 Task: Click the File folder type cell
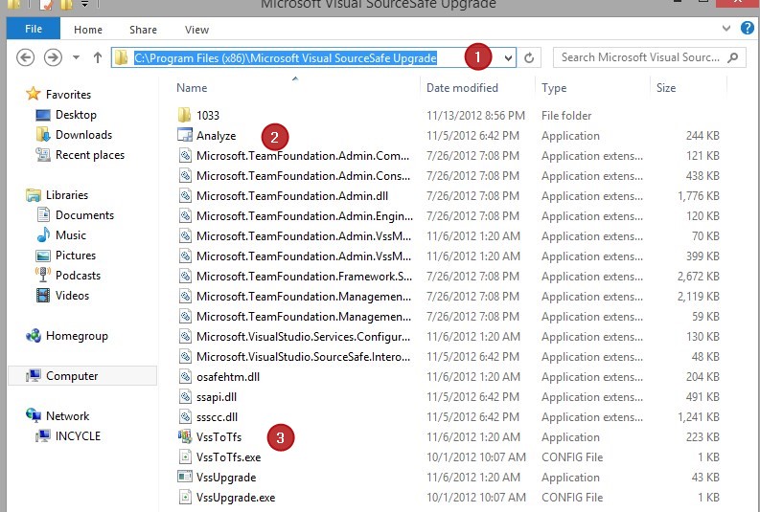[566, 116]
